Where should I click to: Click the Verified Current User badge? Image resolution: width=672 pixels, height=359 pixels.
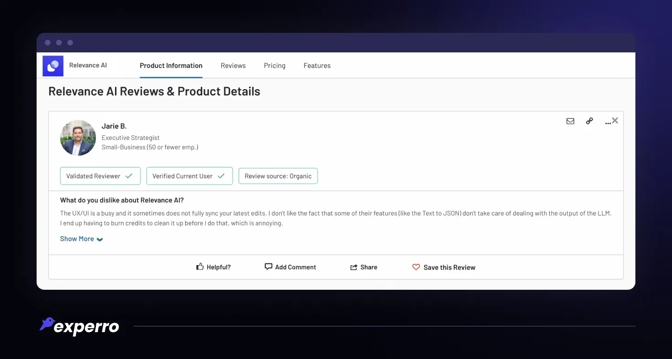click(x=189, y=176)
